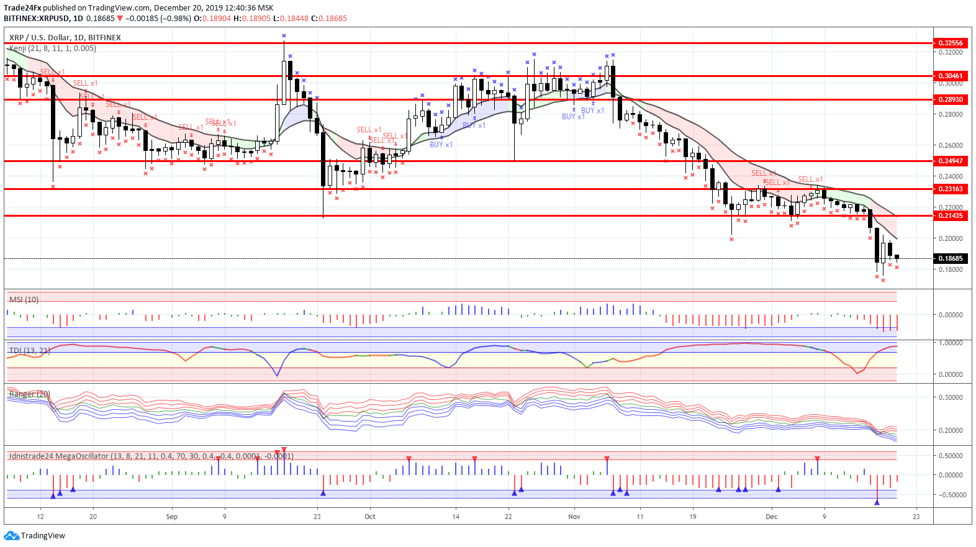Click the current price label 0.18685

(x=951, y=258)
